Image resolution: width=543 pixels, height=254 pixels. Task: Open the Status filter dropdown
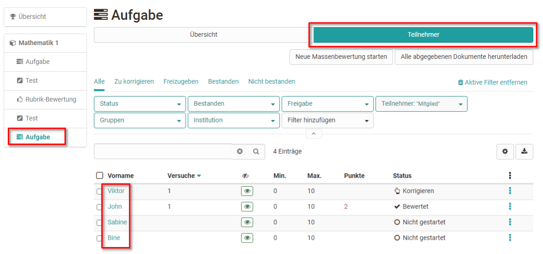[x=140, y=104]
